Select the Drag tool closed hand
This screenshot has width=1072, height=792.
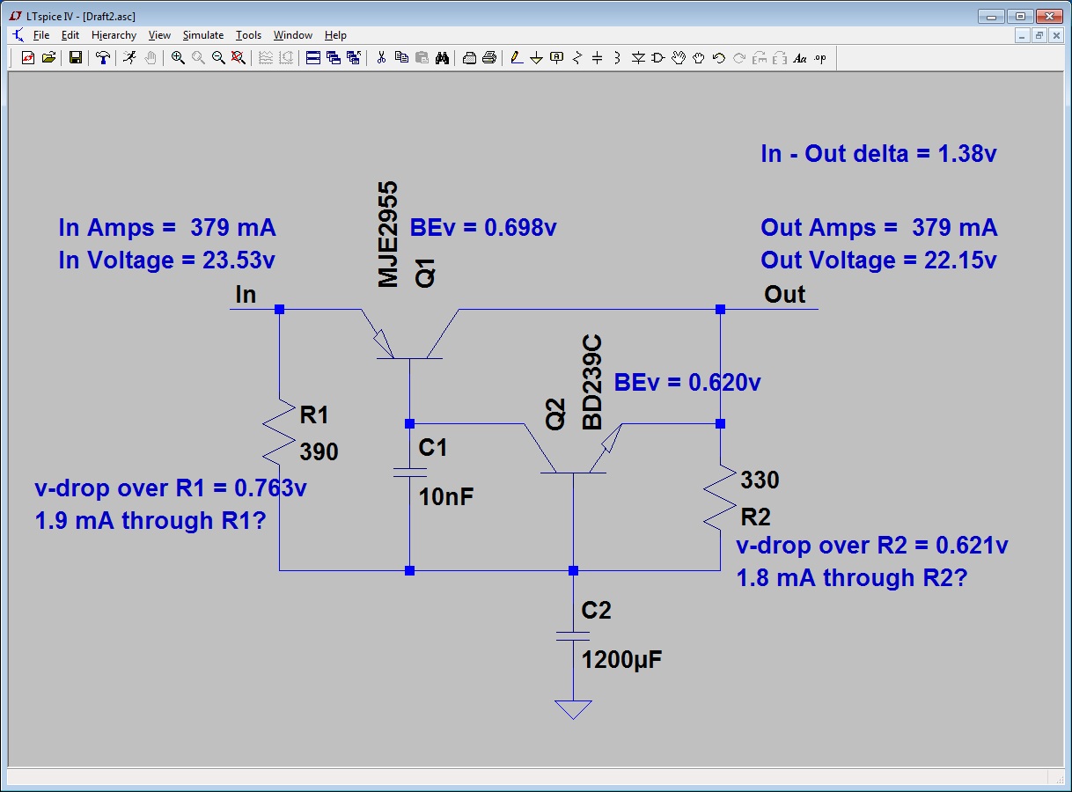click(699, 58)
